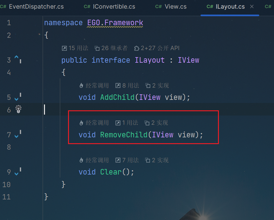This screenshot has height=220, width=274.
Task: Click the 8 用法 hint above AddChild
Action: [127, 85]
